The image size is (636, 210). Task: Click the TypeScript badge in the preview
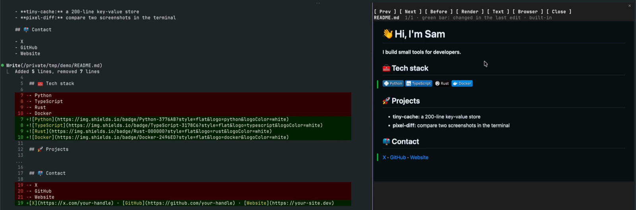click(x=419, y=84)
